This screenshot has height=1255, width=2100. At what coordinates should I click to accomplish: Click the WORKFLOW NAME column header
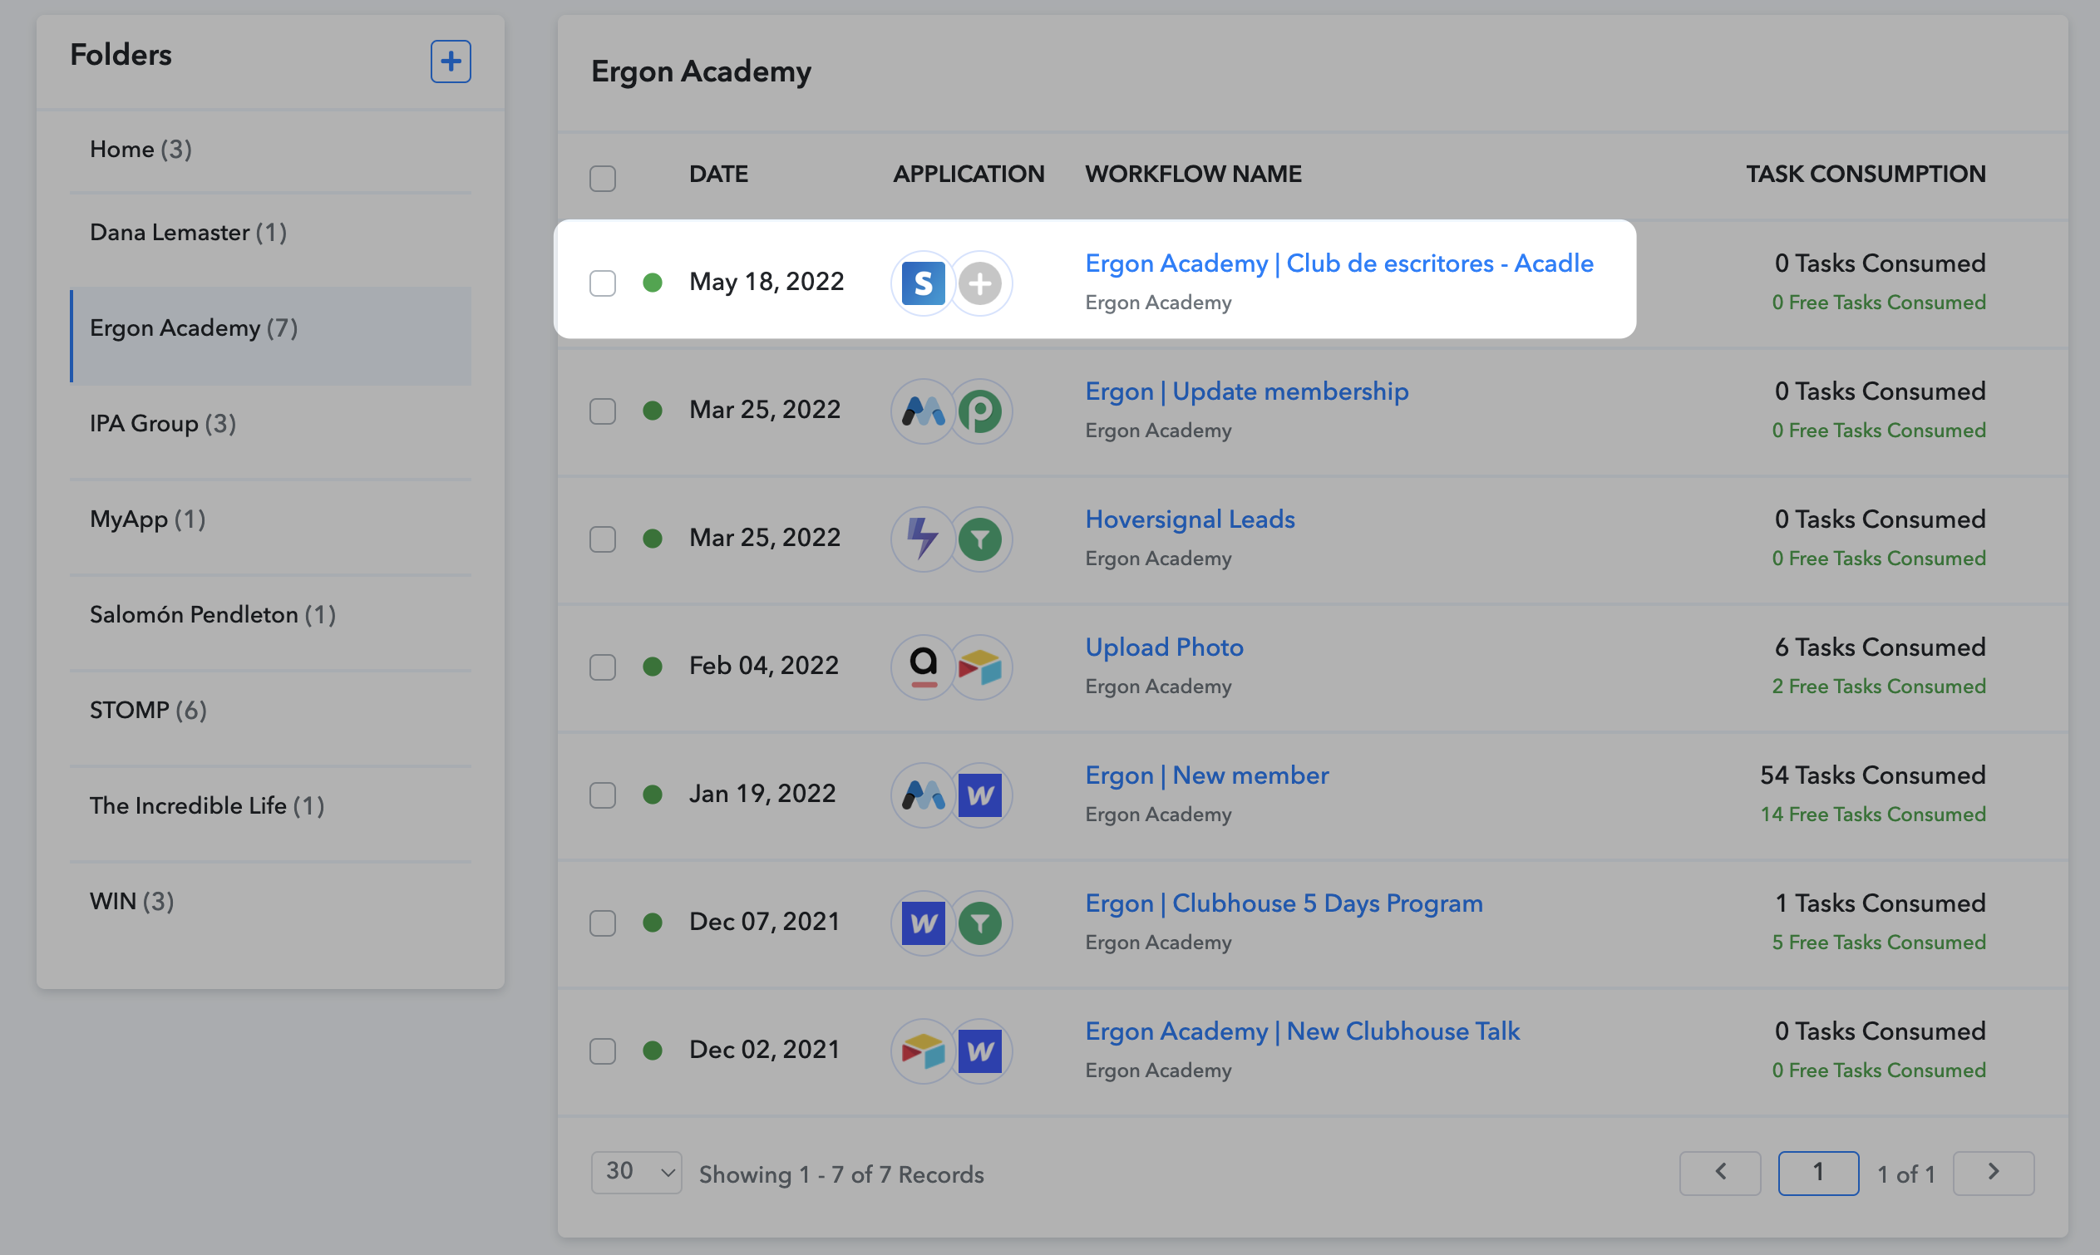click(x=1193, y=175)
